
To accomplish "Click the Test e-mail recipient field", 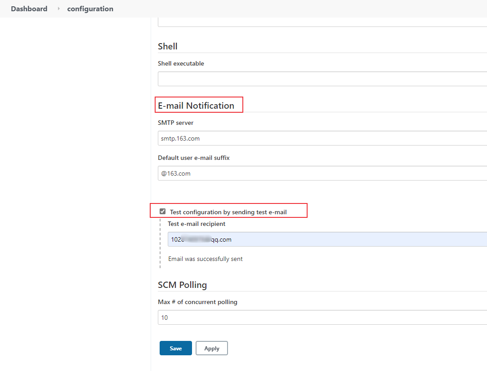I will coord(327,239).
